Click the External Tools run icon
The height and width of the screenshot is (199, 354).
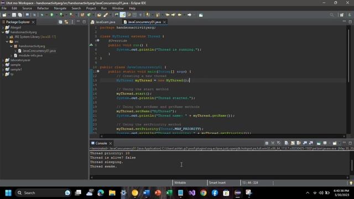(x=71, y=15)
